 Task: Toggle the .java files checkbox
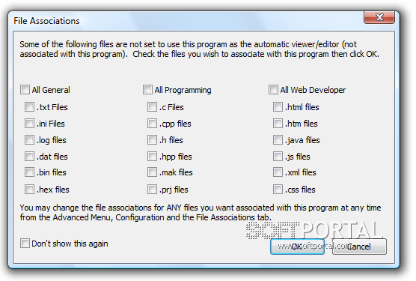(x=278, y=140)
